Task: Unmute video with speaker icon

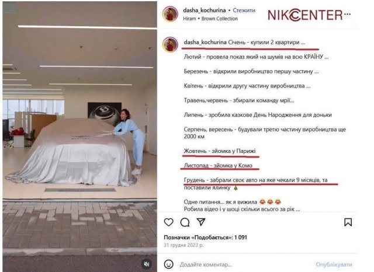Action: point(146,264)
